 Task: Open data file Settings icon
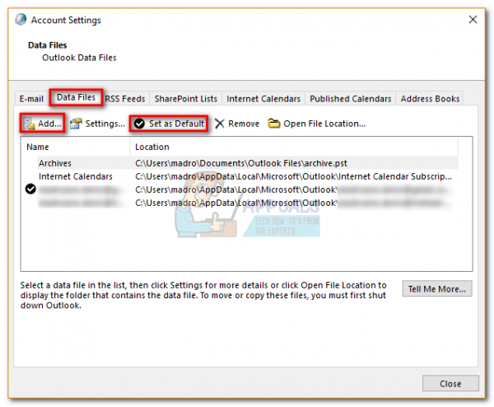tap(76, 124)
